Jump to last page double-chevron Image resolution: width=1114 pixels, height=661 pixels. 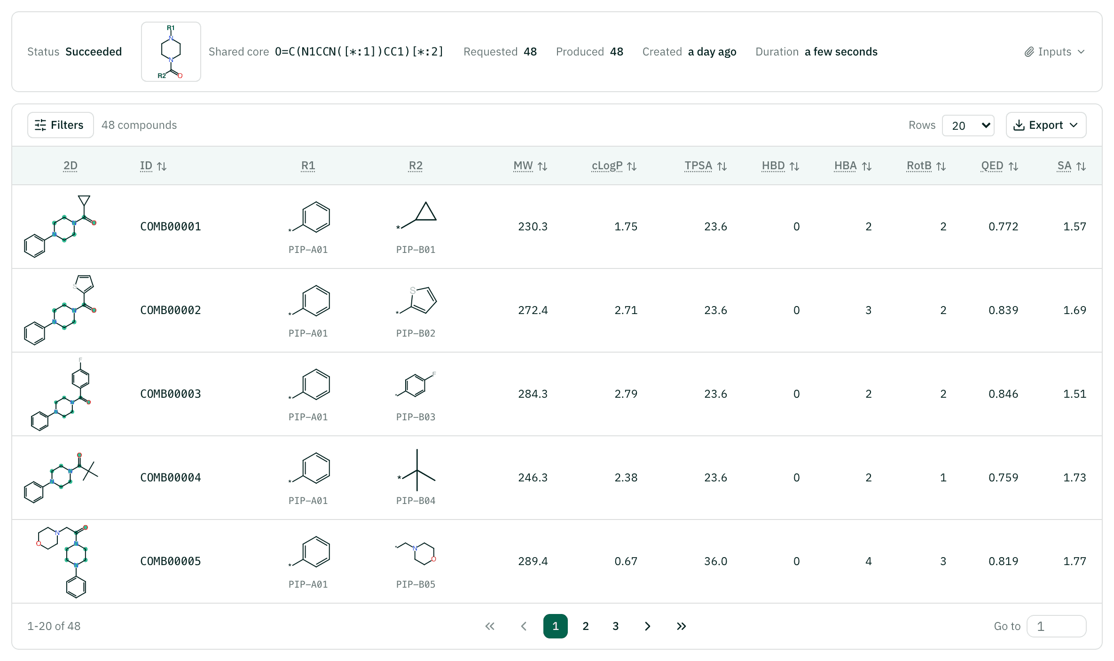[682, 626]
